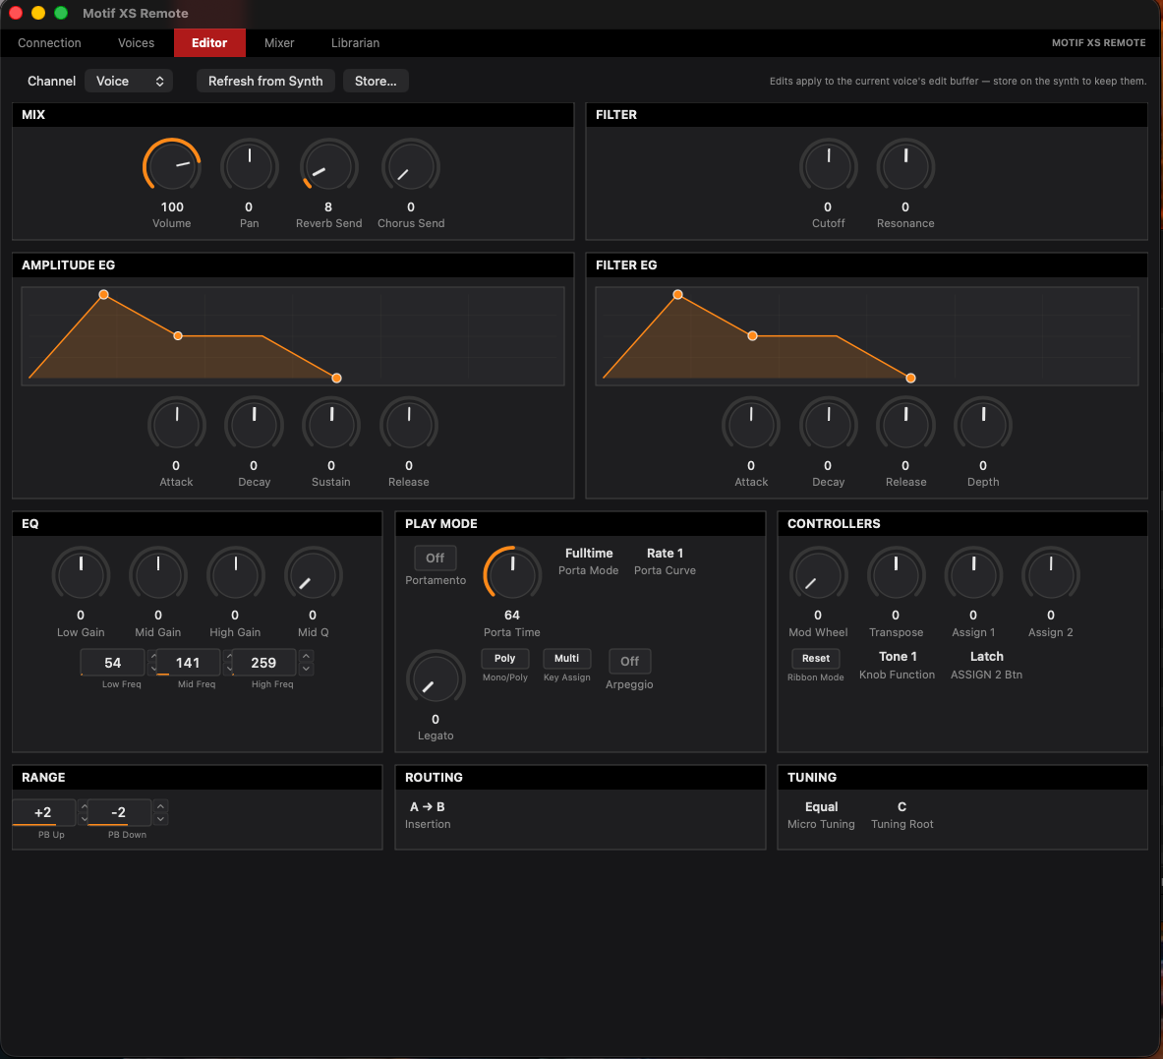Viewport: 1163px width, 1059px height.
Task: Open the Tuning Root C selector
Action: (x=901, y=807)
